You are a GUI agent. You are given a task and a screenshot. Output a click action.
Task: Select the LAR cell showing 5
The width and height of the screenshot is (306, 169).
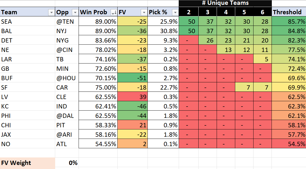pos(262,59)
